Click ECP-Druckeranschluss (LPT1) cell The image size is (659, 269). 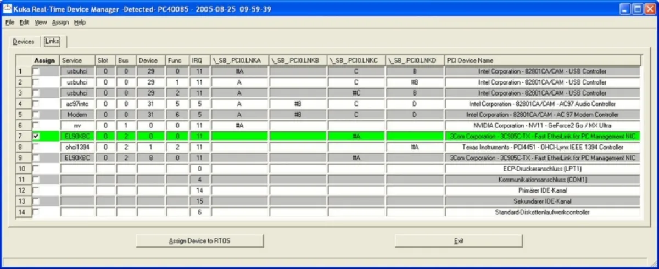543,169
